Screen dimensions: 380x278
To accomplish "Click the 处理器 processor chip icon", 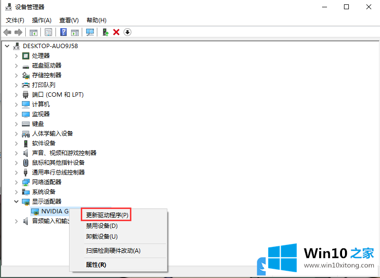I will (x=26, y=56).
